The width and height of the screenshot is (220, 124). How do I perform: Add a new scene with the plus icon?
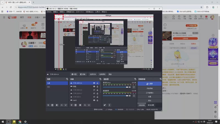pyautogui.click(x=48, y=105)
